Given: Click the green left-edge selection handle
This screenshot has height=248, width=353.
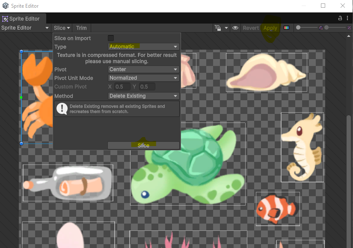Looking at the screenshot, I should [21, 97].
